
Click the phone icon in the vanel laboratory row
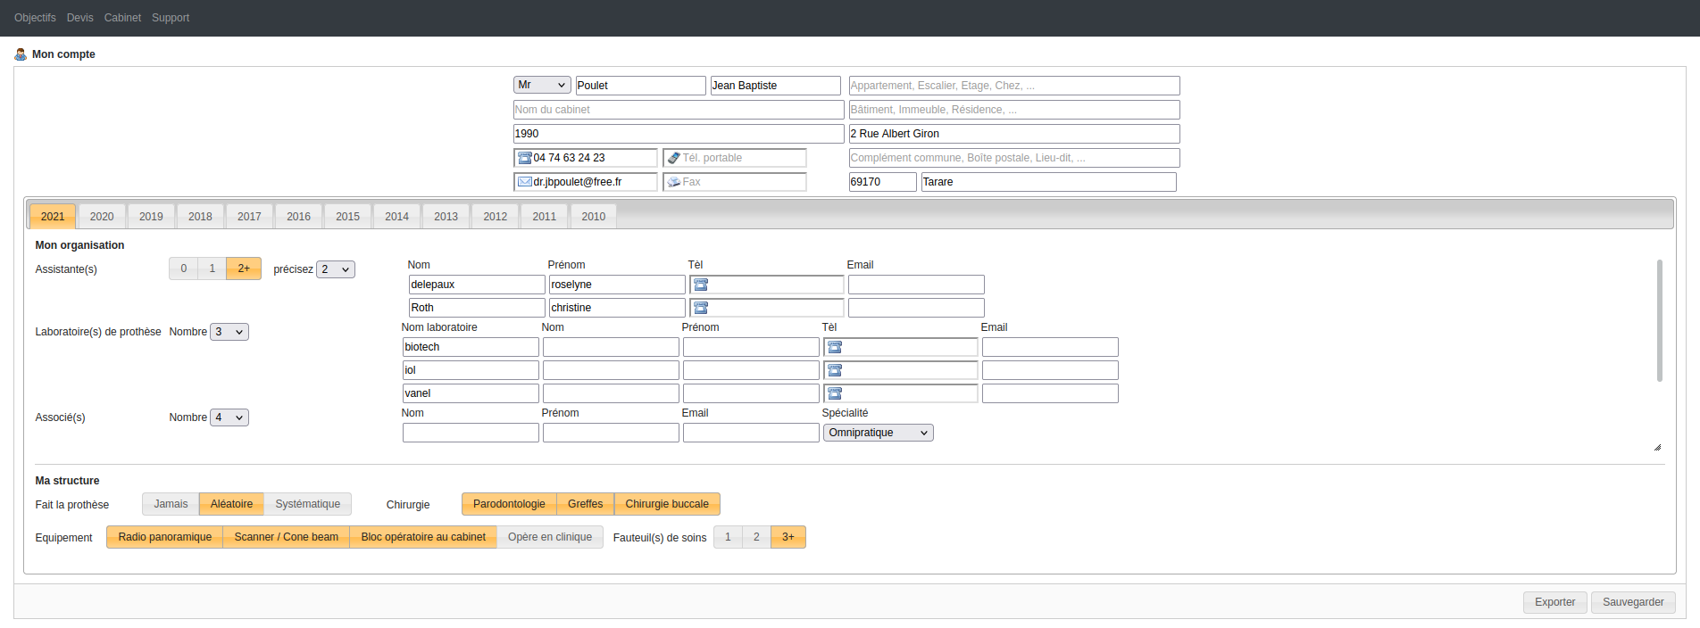[x=835, y=393]
